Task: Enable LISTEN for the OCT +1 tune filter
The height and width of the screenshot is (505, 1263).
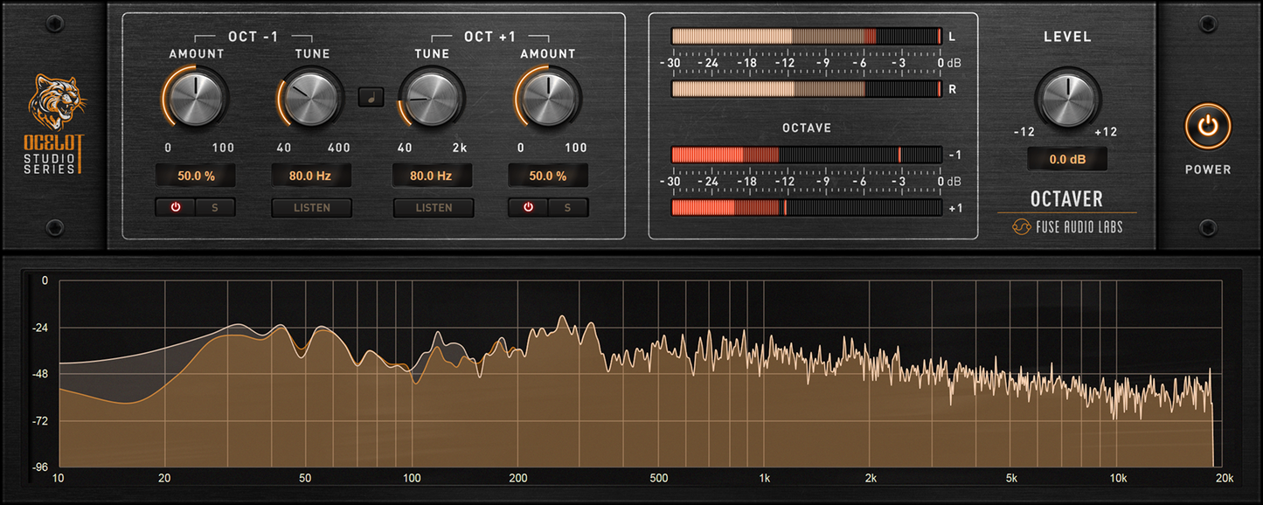Action: (x=434, y=208)
